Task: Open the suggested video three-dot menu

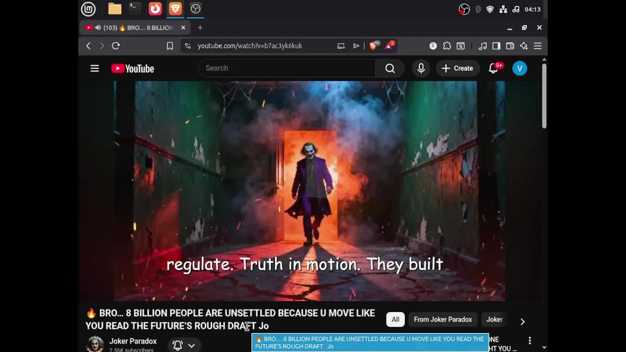Action: click(x=530, y=340)
